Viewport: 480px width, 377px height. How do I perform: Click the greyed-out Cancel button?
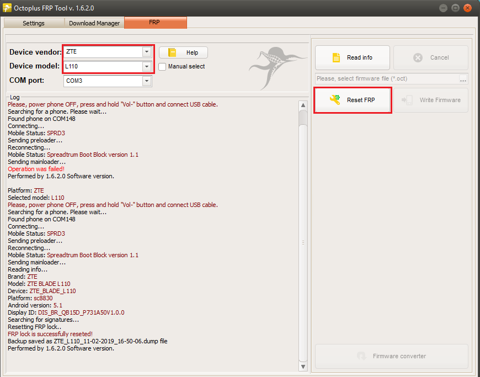point(431,57)
